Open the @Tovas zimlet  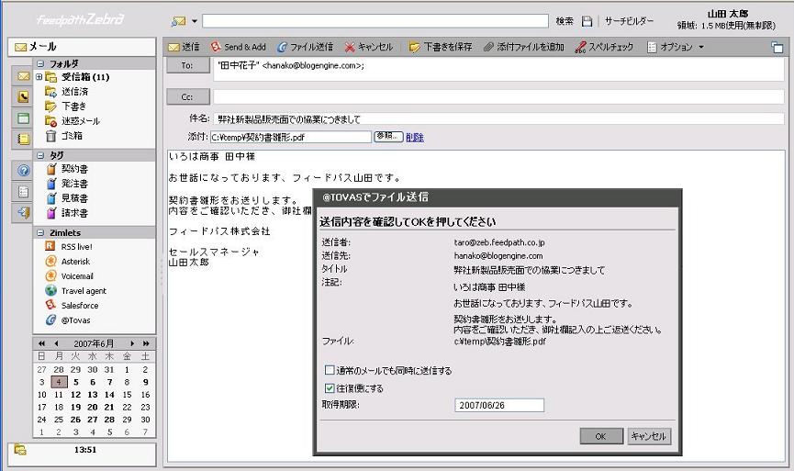point(75,320)
